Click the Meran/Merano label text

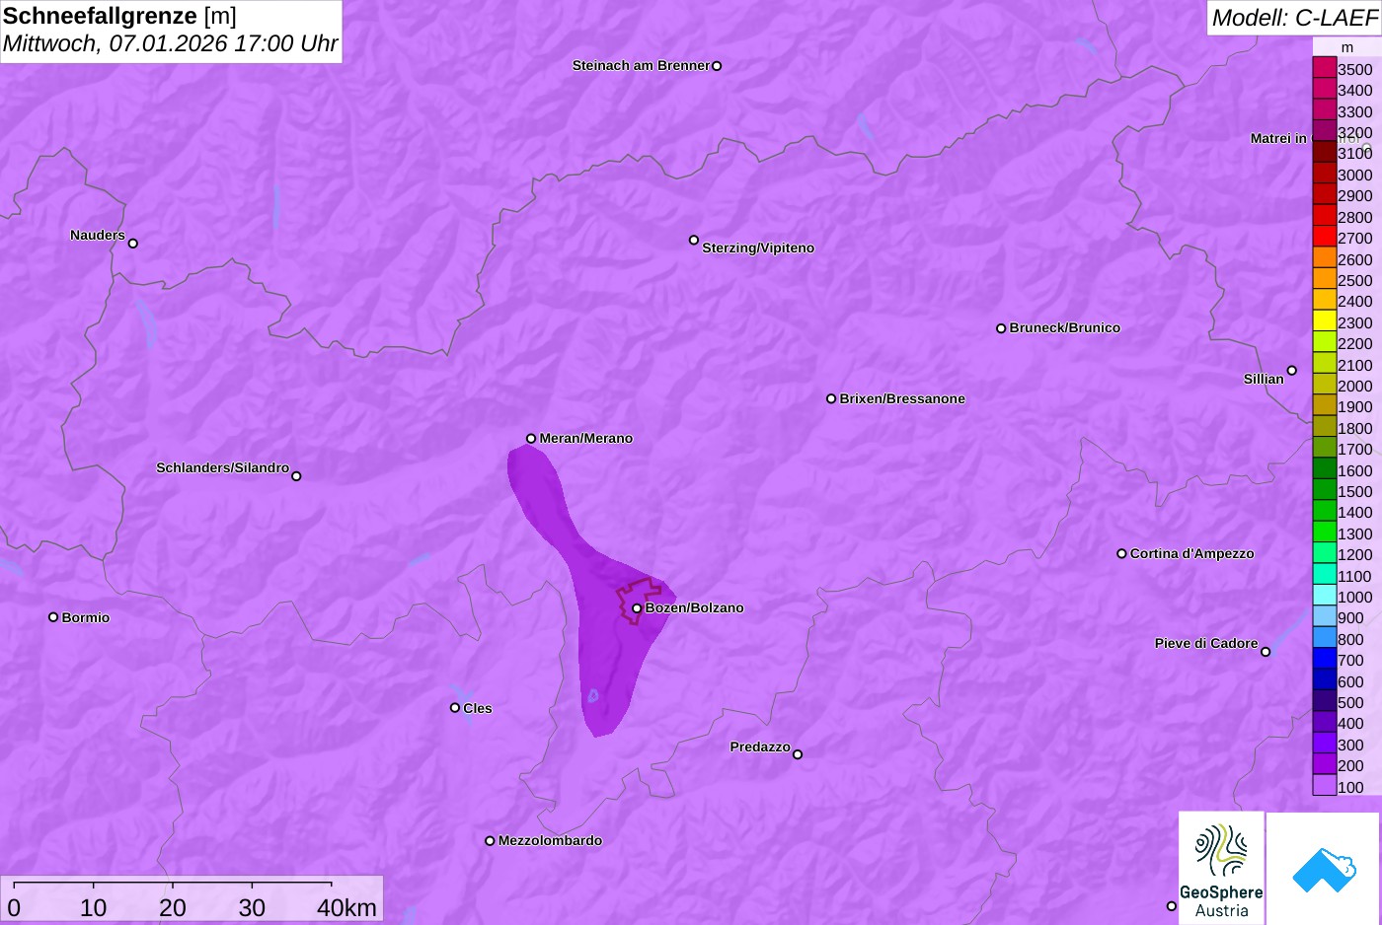[x=586, y=439]
